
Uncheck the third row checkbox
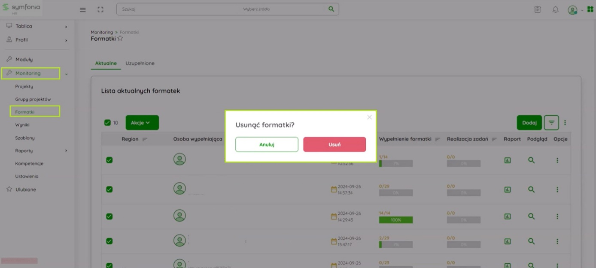(109, 217)
